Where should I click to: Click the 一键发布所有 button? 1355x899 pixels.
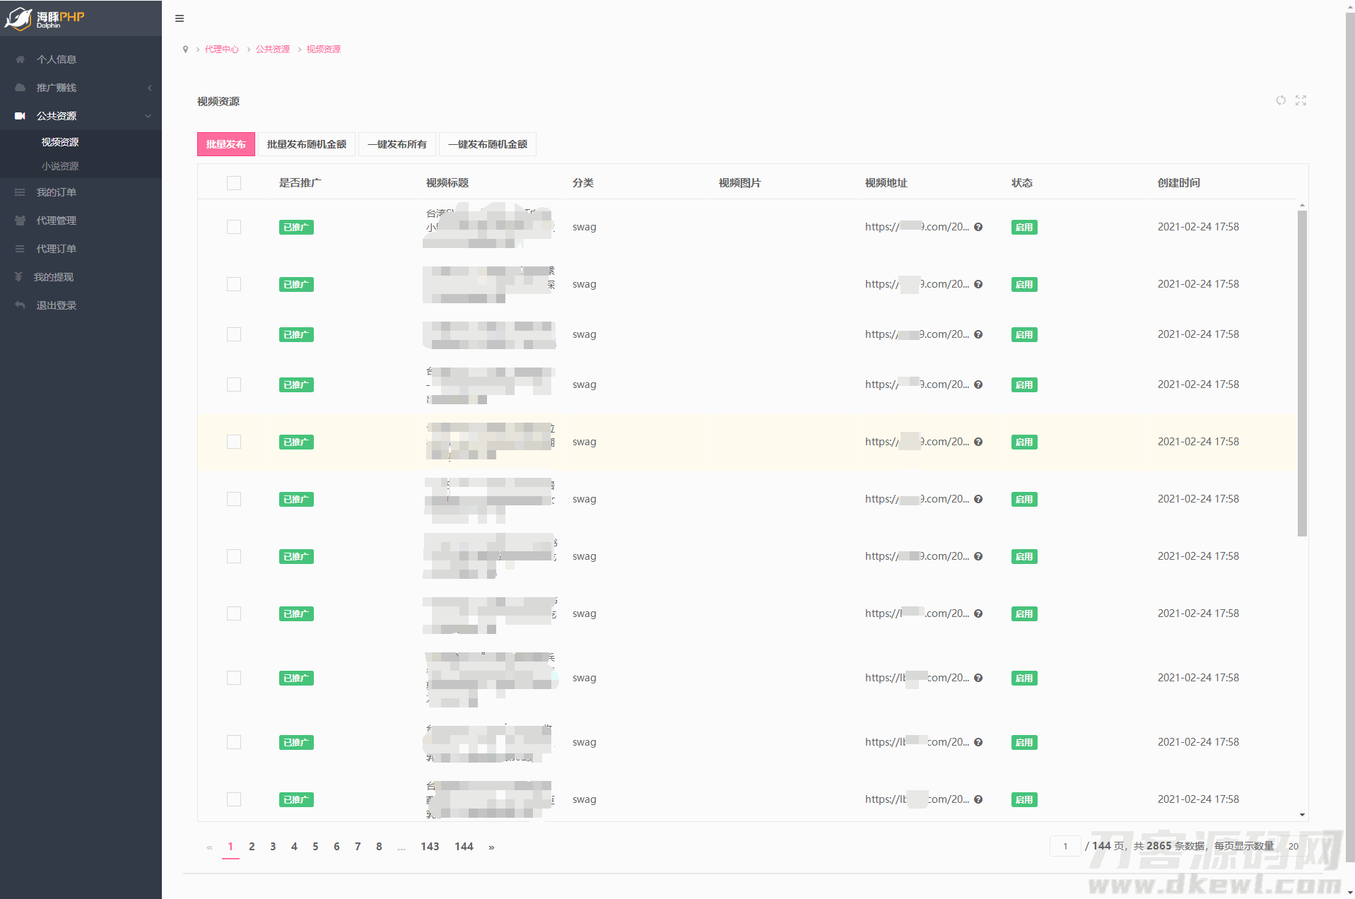click(x=397, y=144)
